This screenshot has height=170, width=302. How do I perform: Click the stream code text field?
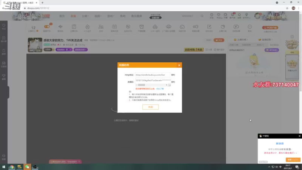point(153,80)
